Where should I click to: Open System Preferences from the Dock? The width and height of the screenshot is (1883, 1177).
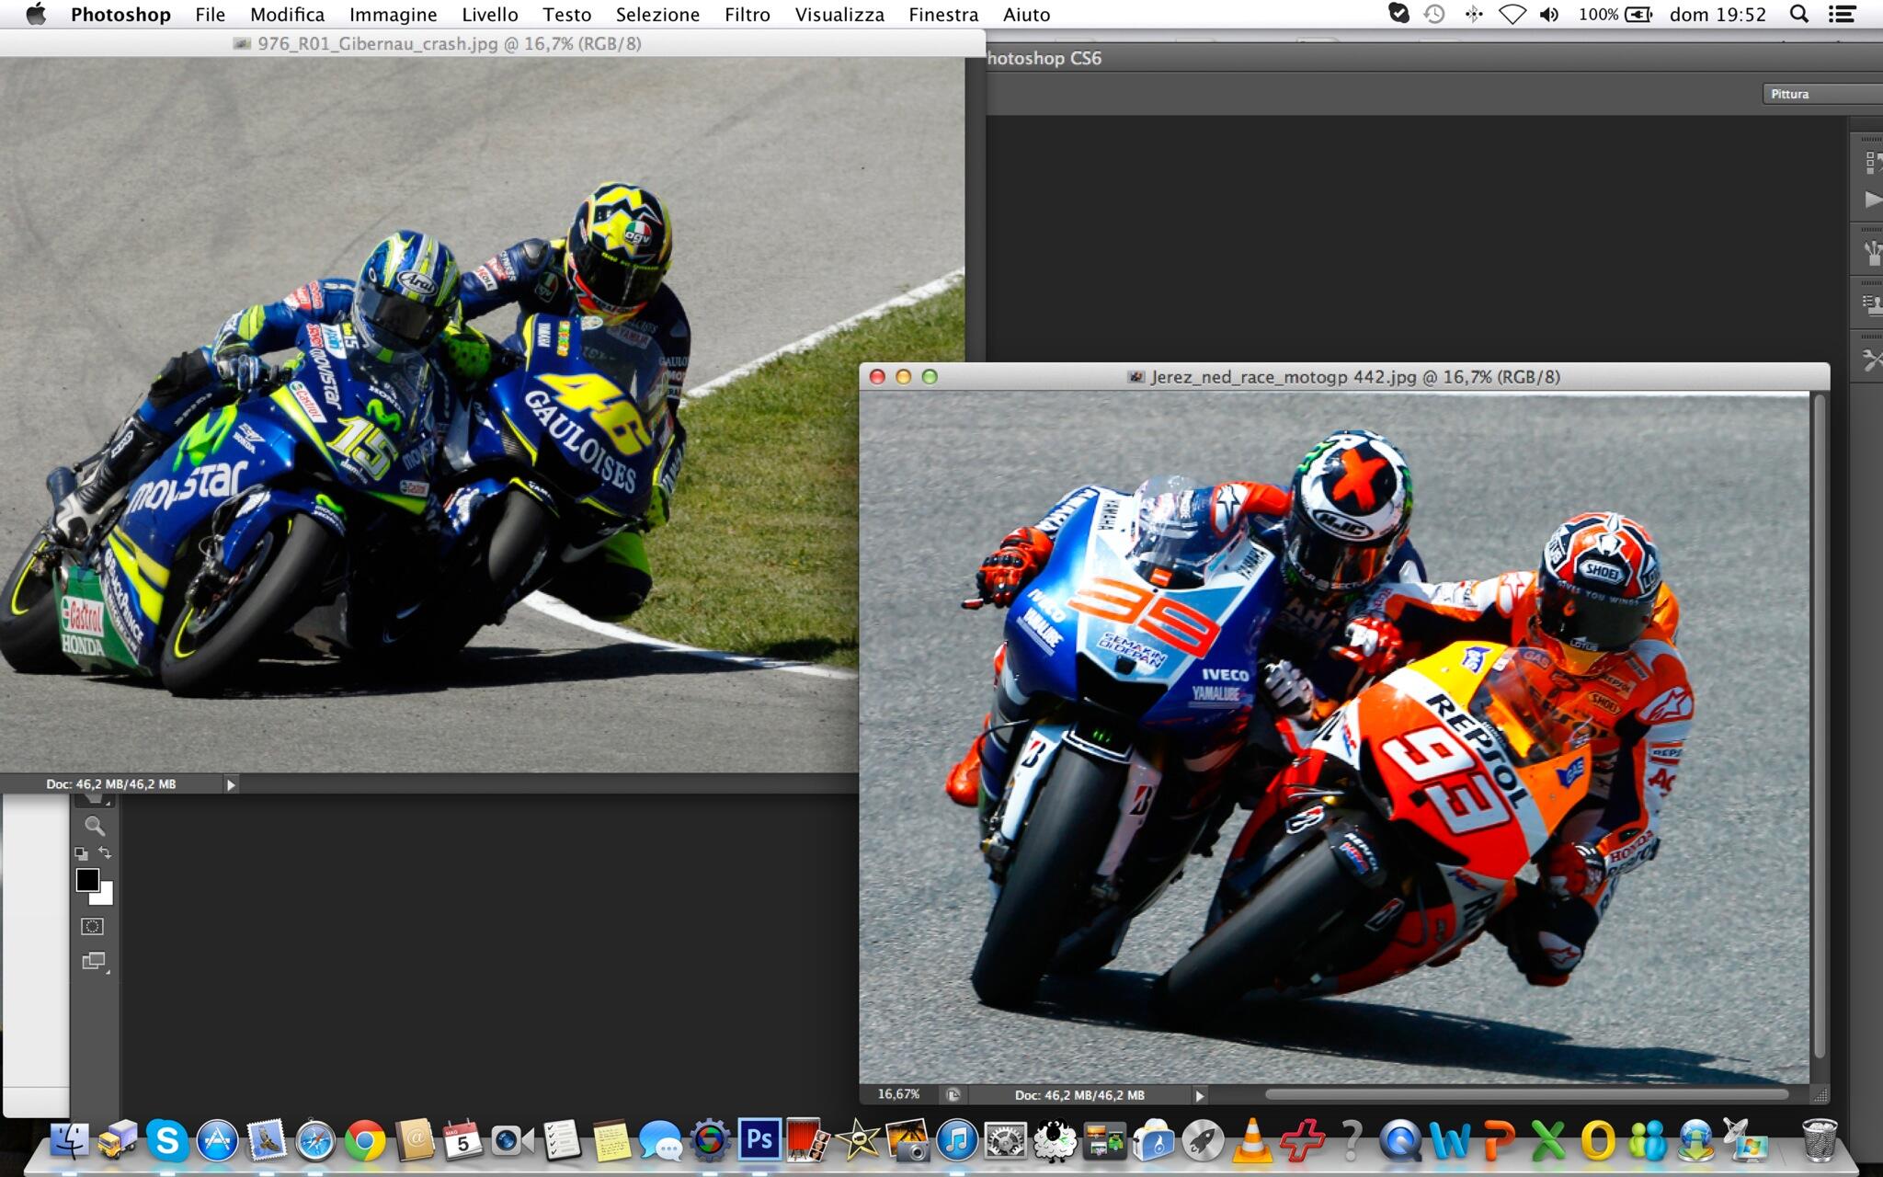coord(1006,1140)
